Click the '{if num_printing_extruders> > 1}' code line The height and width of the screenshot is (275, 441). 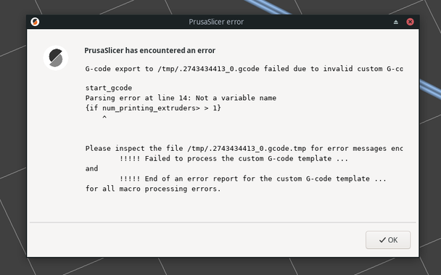pyautogui.click(x=153, y=108)
